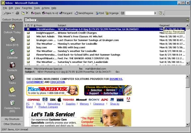Switch to the My Shortcuts group
The image size is (191, 133).
pyautogui.click(x=12, y=119)
